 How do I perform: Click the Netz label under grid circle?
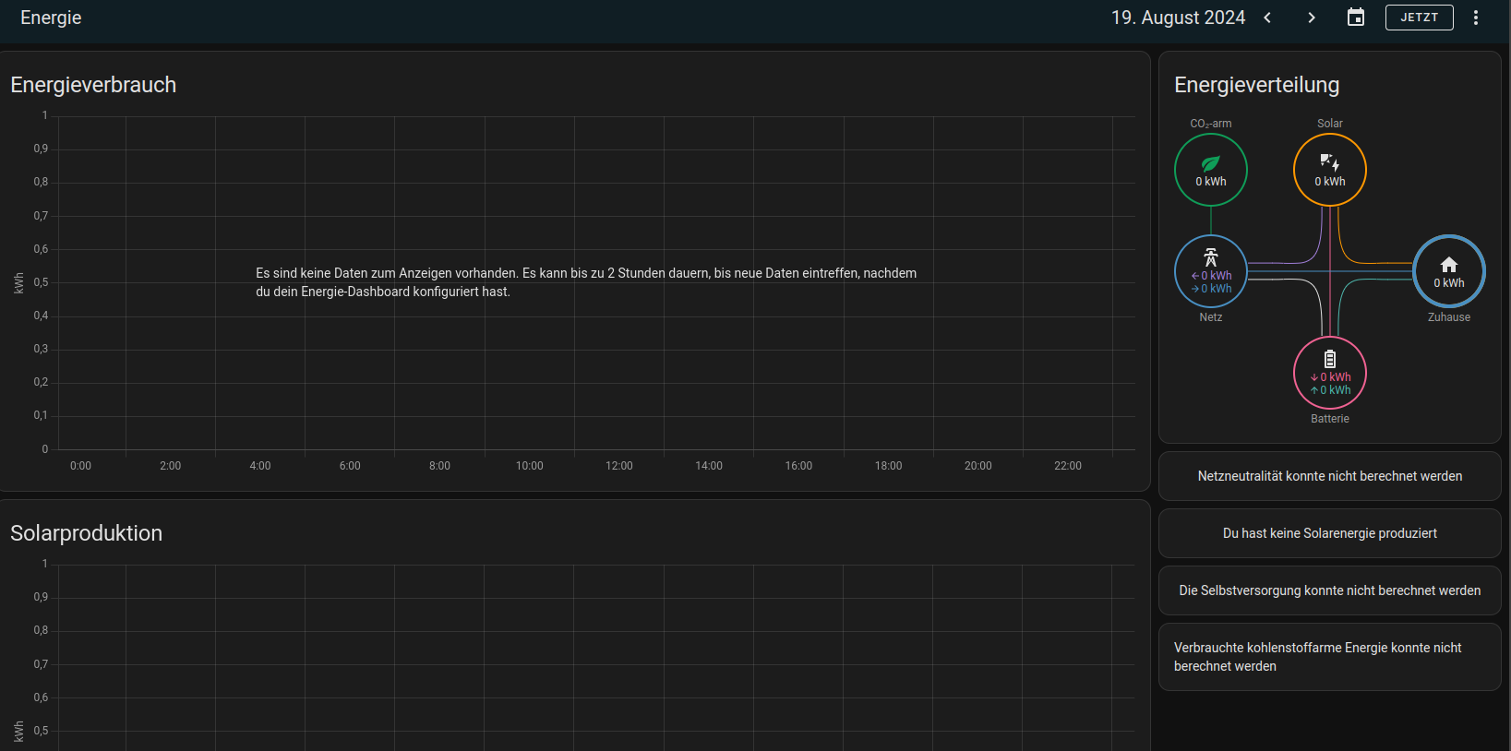(x=1211, y=317)
